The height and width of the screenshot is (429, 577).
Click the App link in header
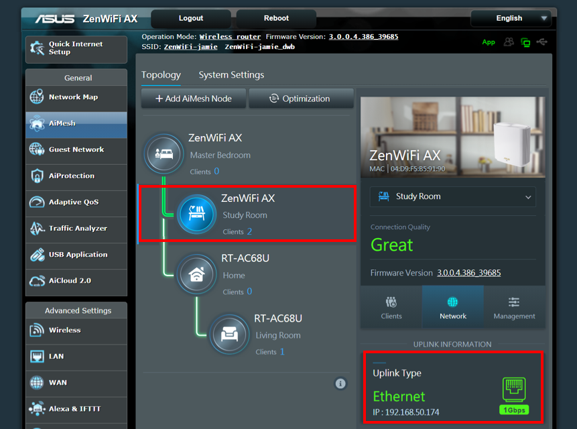489,42
